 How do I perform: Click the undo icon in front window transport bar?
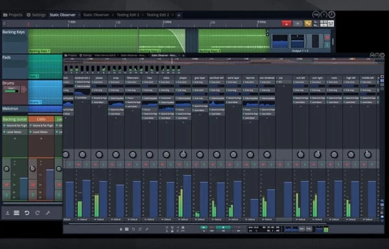pyautogui.click(x=134, y=229)
